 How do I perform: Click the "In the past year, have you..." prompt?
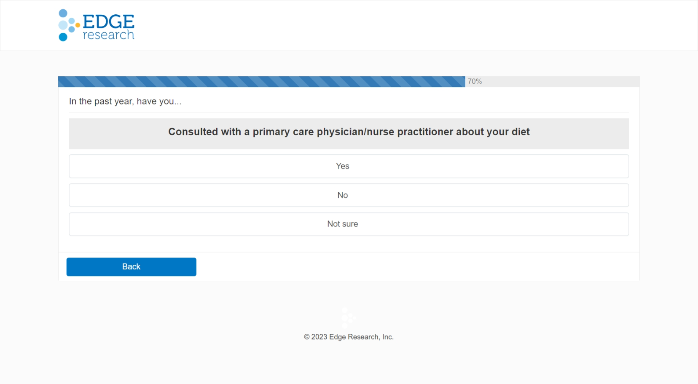(125, 102)
